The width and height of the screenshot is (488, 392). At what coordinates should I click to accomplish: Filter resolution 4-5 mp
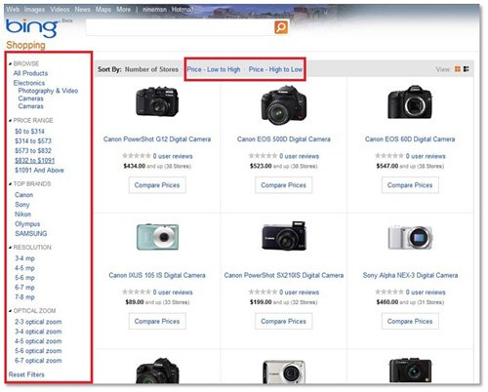point(24,268)
